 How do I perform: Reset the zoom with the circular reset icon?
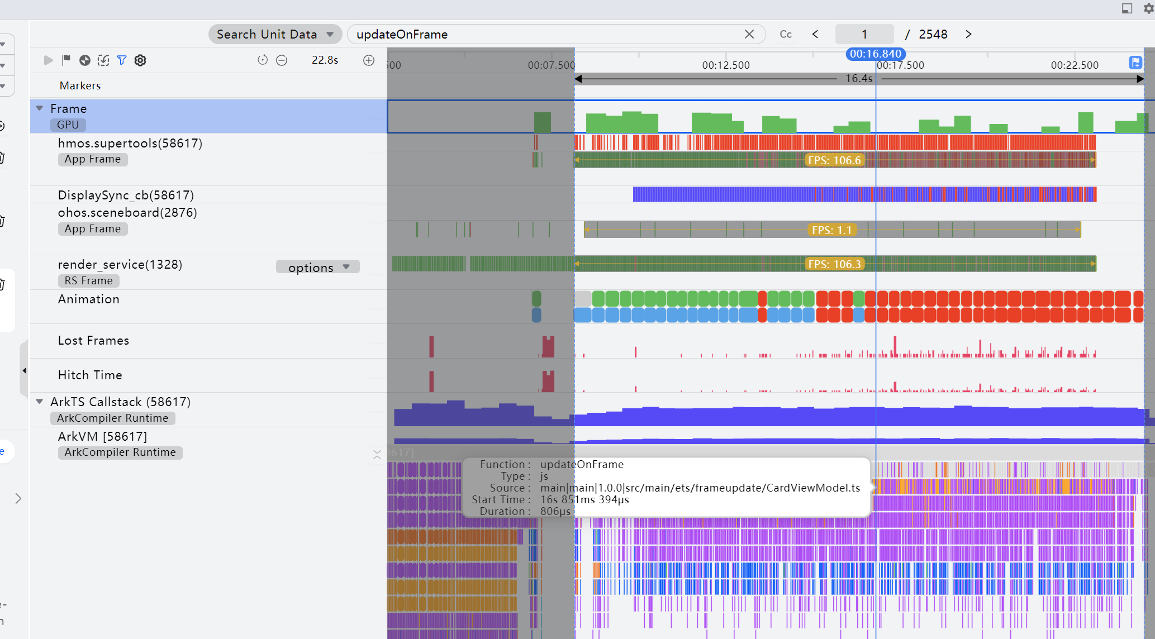coord(263,60)
